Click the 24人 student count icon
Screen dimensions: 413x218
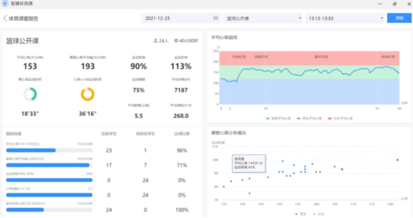pos(156,41)
